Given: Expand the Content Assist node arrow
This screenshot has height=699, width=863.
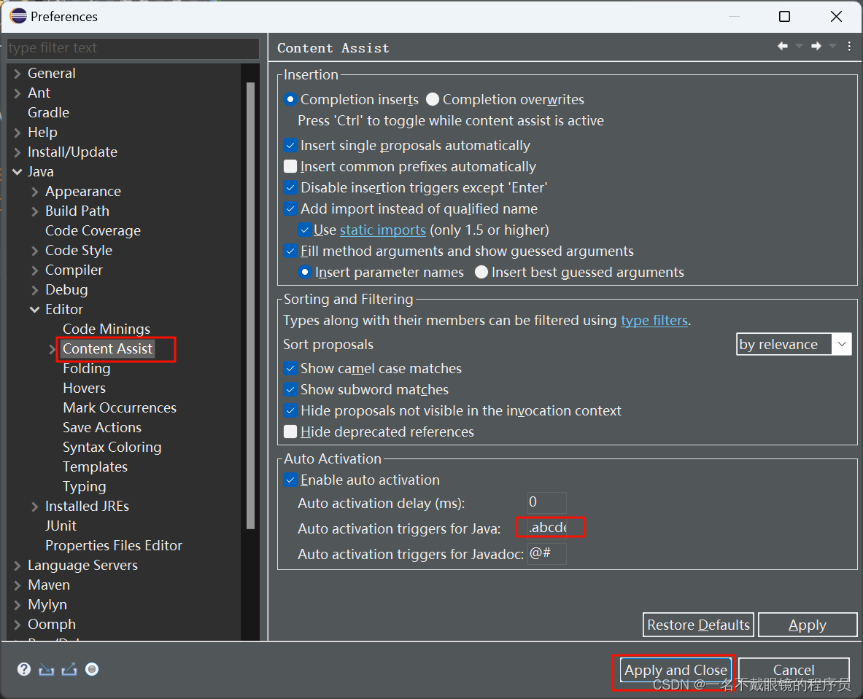Looking at the screenshot, I should [53, 349].
